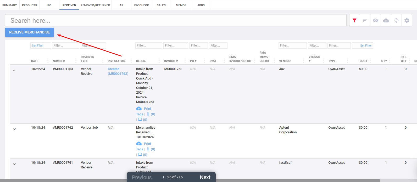The width and height of the screenshot is (417, 182).
Task: Click vendor cell fasdfsaf
Action: (x=285, y=162)
